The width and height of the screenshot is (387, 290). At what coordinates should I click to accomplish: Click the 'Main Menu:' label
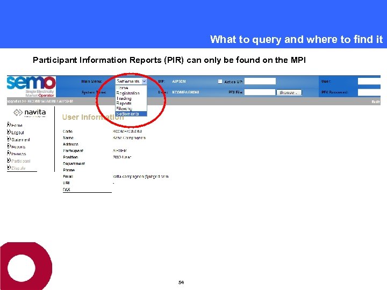click(91, 82)
